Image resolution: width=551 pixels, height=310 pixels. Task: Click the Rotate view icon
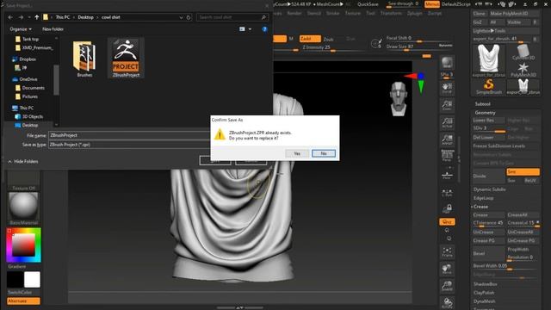tap(447, 302)
